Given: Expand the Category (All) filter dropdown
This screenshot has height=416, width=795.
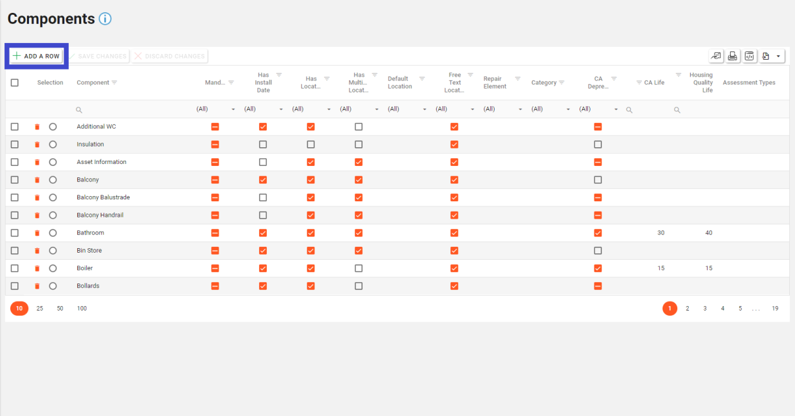Looking at the screenshot, I should click(568, 109).
